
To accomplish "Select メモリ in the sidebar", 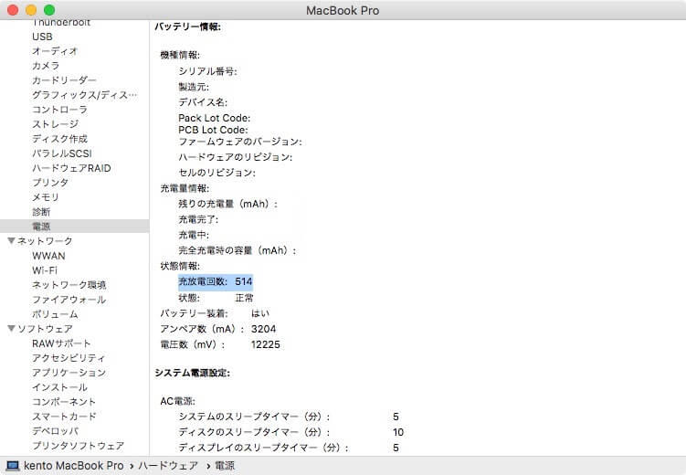I will tap(46, 197).
